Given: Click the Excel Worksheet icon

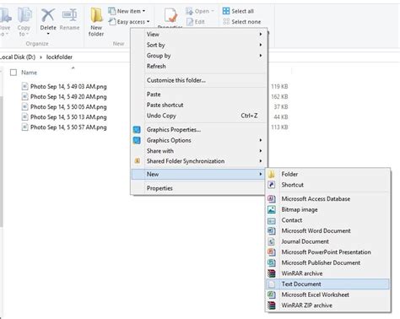Looking at the screenshot, I should (x=272, y=295).
